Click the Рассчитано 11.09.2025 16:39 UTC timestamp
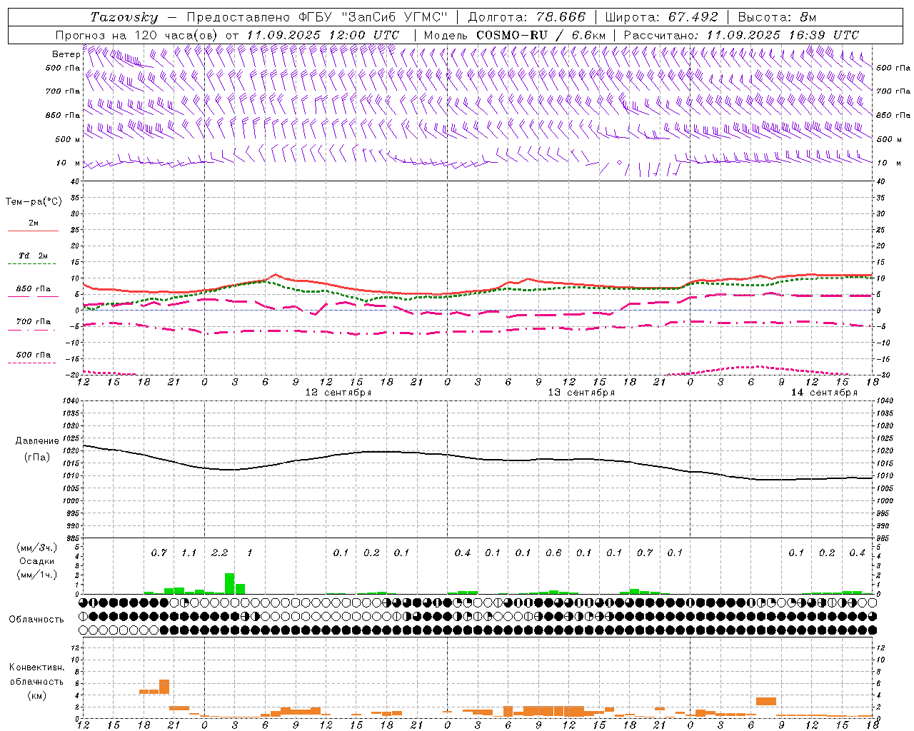 coord(741,35)
